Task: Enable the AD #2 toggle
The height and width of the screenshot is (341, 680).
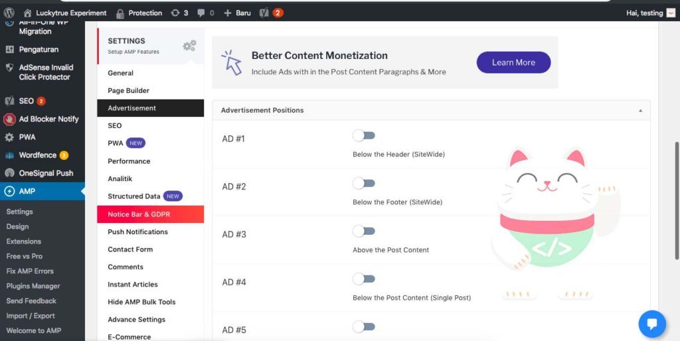Action: click(x=363, y=183)
